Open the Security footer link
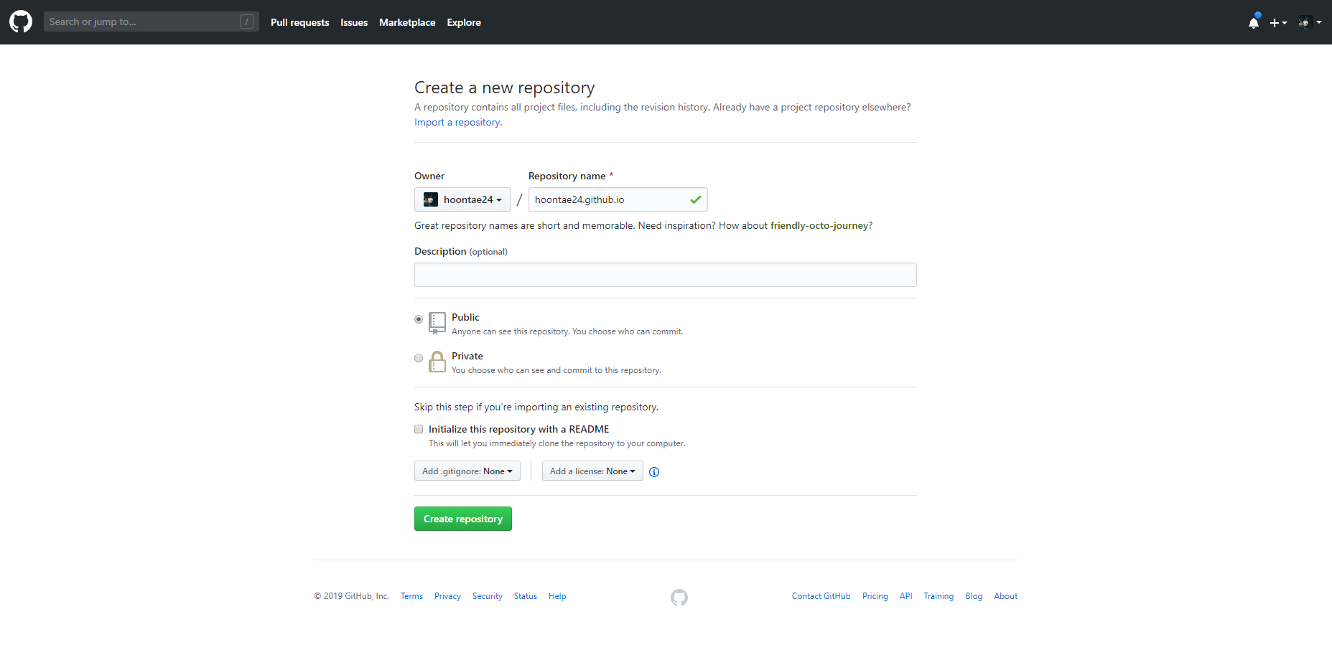This screenshot has width=1332, height=655. point(488,596)
